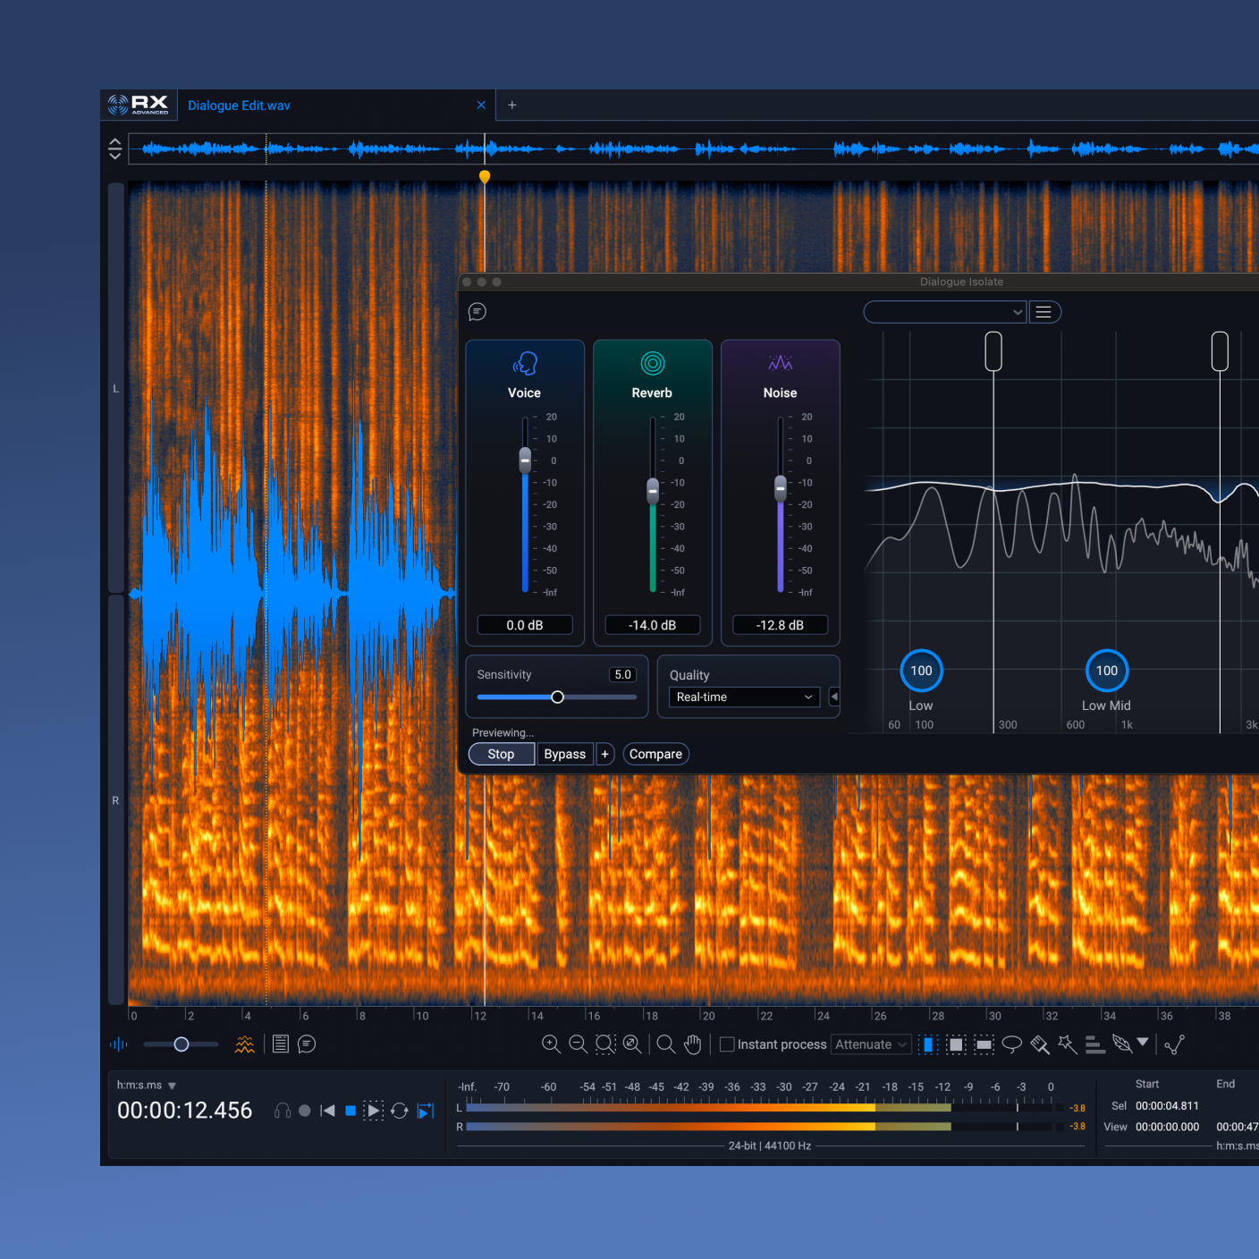Toggle headphone input monitoring
This screenshot has height=1259, width=1259.
(283, 1111)
